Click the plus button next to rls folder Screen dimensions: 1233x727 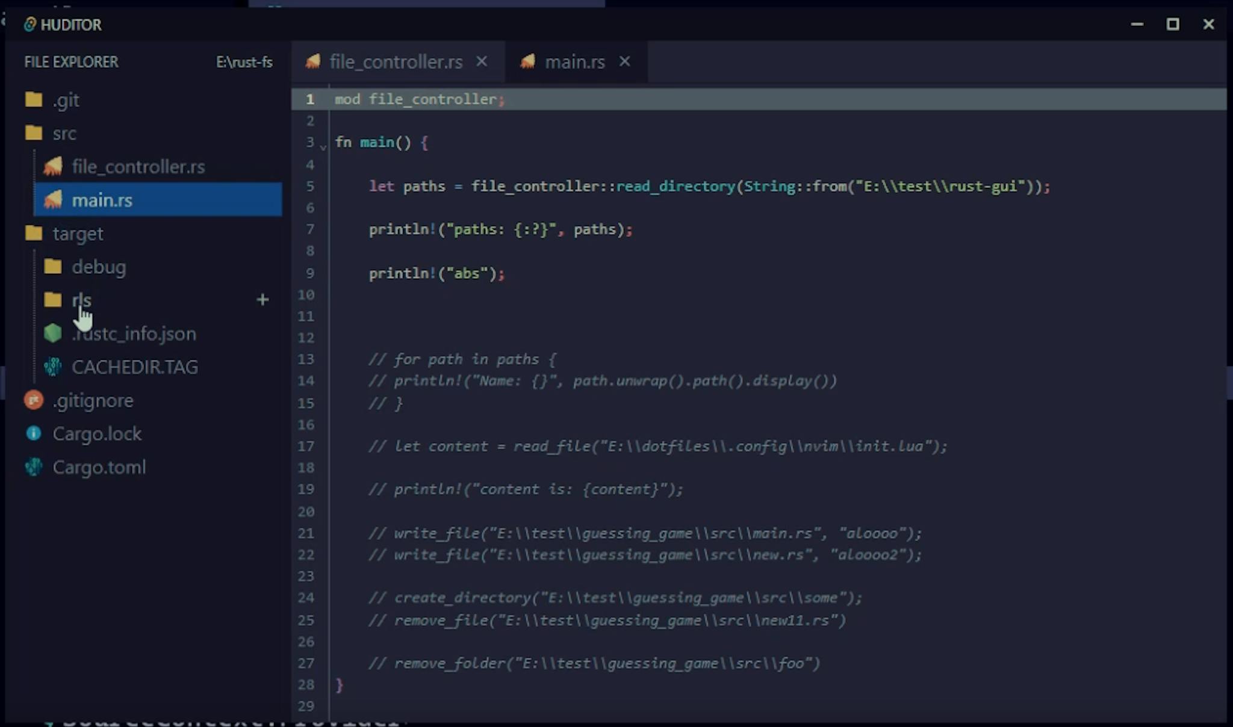pyautogui.click(x=262, y=300)
